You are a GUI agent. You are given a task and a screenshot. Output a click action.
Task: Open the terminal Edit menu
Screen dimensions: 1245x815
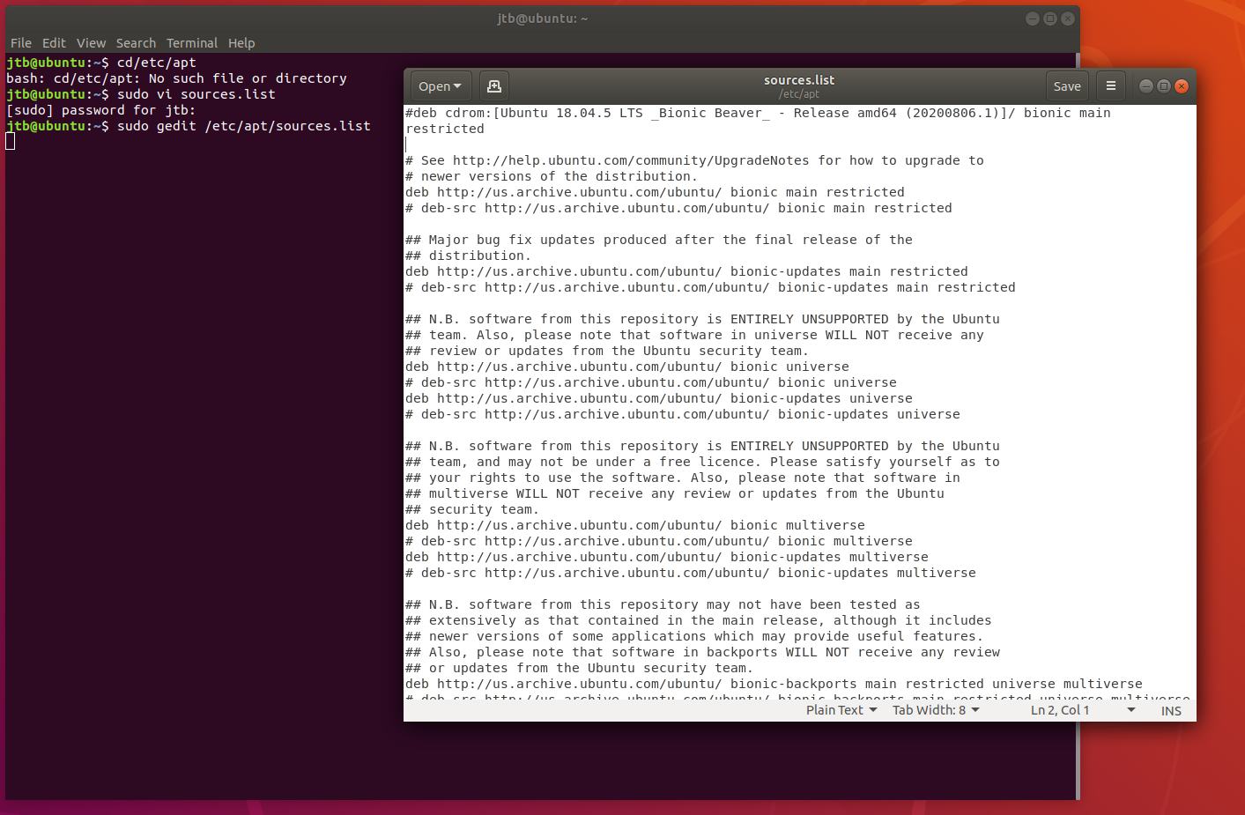coord(54,43)
